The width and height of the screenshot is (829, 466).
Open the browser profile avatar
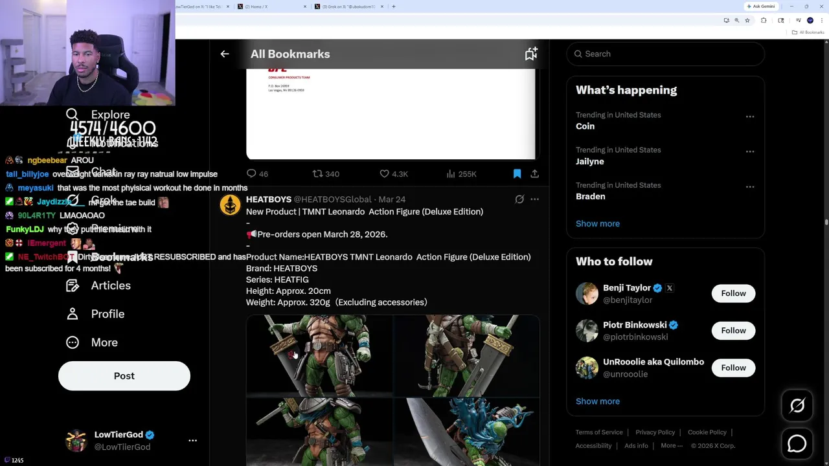click(x=810, y=21)
